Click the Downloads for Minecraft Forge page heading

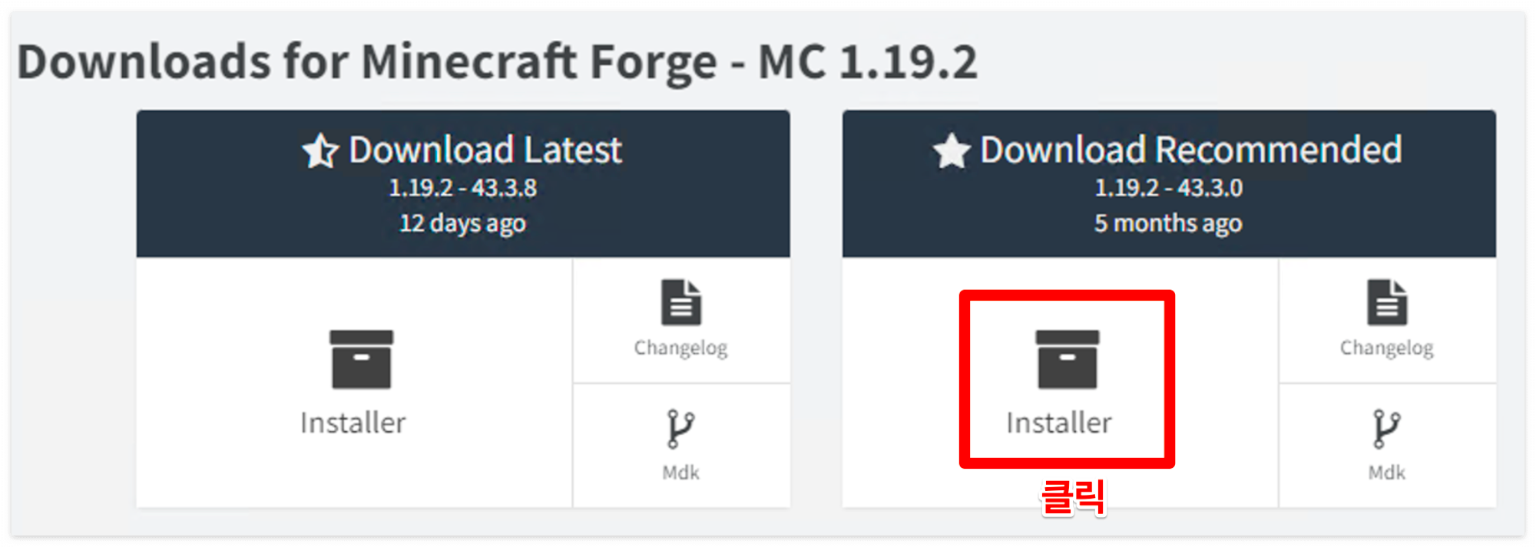(498, 61)
